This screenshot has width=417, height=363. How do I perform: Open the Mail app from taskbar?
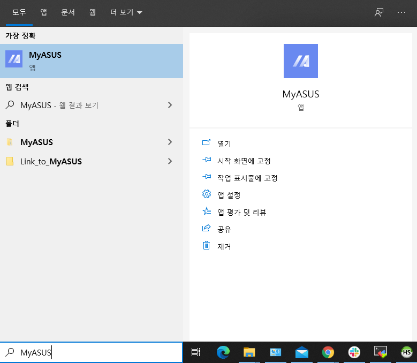tap(302, 352)
